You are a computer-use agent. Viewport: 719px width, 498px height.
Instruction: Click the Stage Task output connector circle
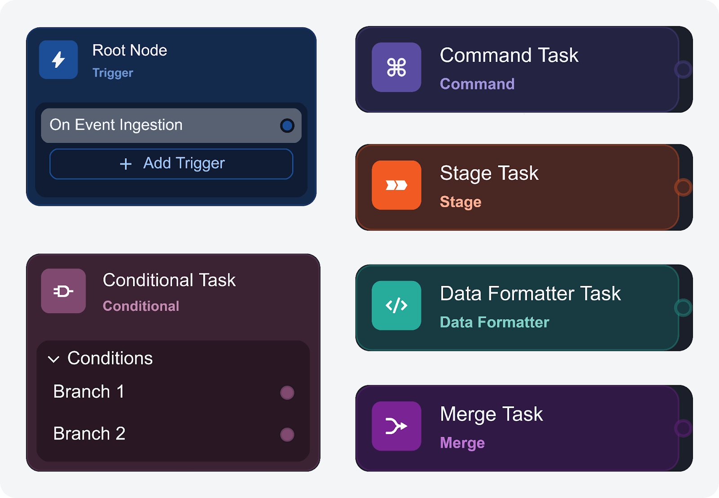pyautogui.click(x=683, y=187)
